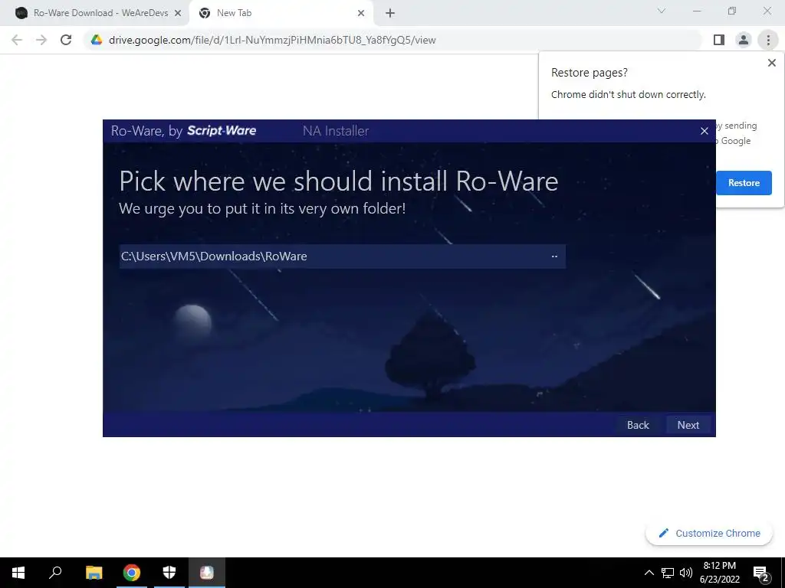This screenshot has width=785, height=588.
Task: Open Windows Security shield in taskbar
Action: [x=169, y=573]
